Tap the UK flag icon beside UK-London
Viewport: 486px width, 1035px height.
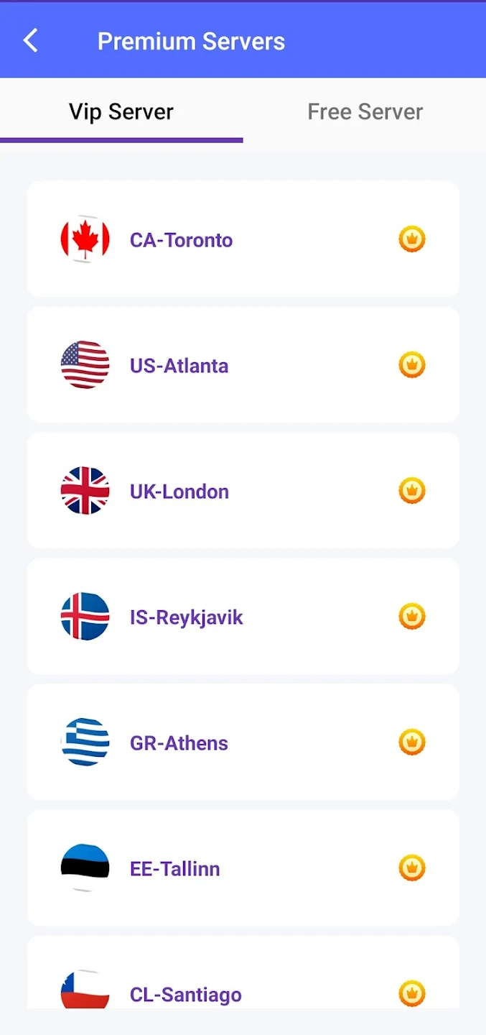click(x=85, y=490)
